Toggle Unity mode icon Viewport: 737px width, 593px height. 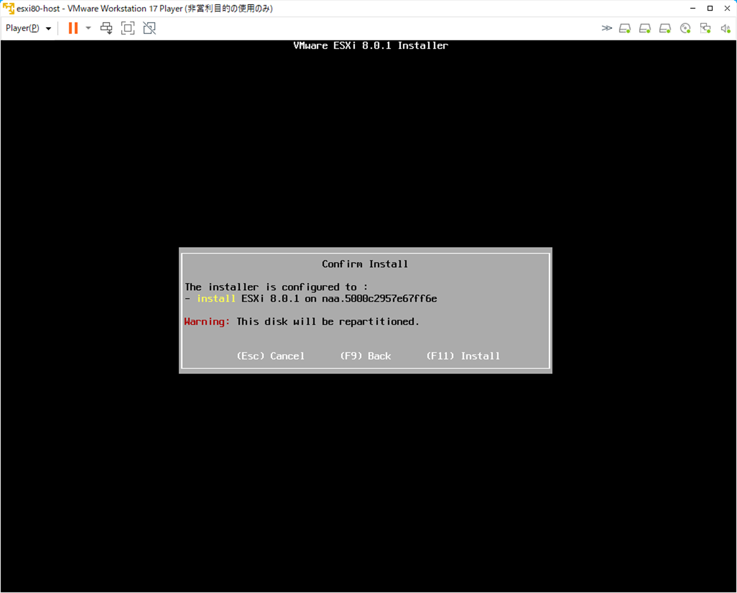tap(150, 28)
